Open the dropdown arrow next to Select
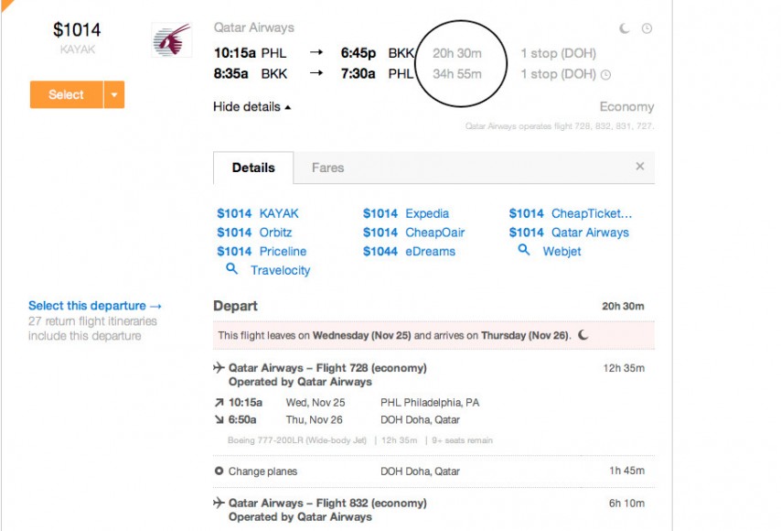The height and width of the screenshot is (531, 781). coord(114,94)
